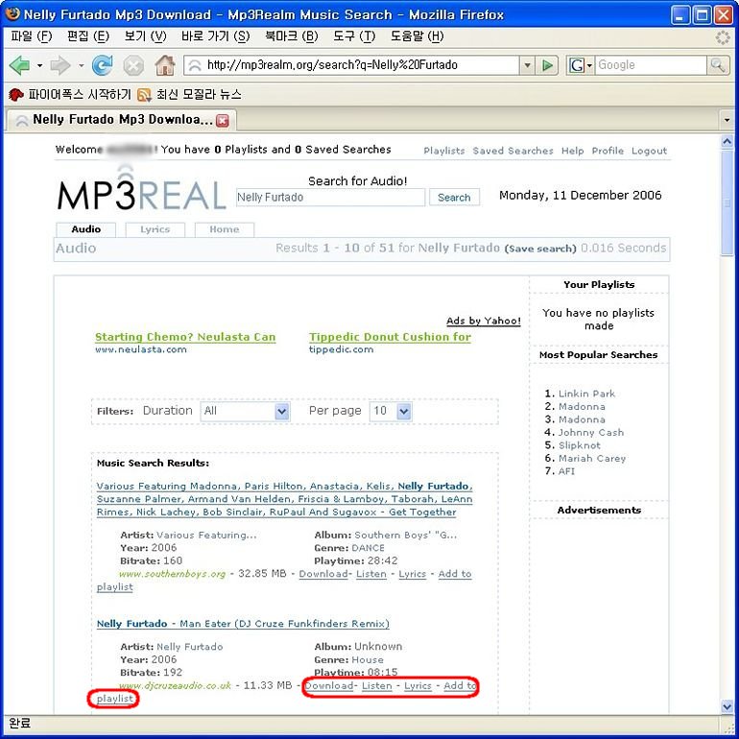Open the Ads by Yahoo! link
The height and width of the screenshot is (739, 739).
click(x=484, y=321)
